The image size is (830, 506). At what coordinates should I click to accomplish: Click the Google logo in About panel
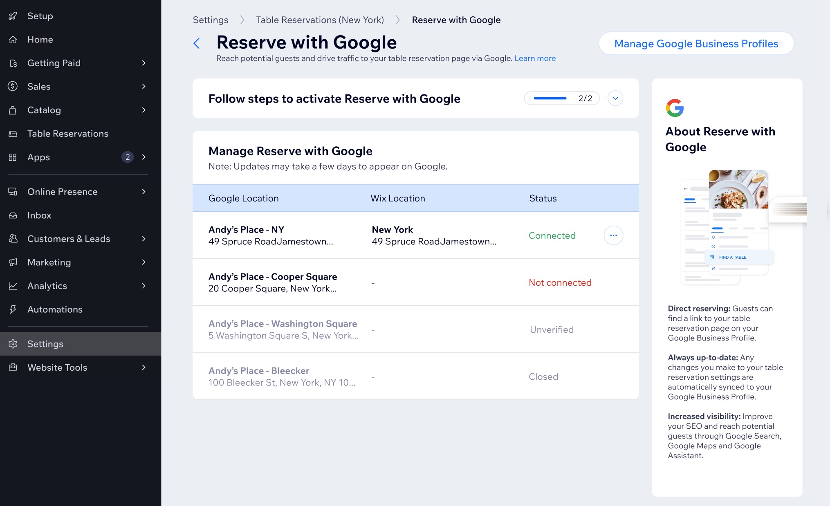(675, 108)
